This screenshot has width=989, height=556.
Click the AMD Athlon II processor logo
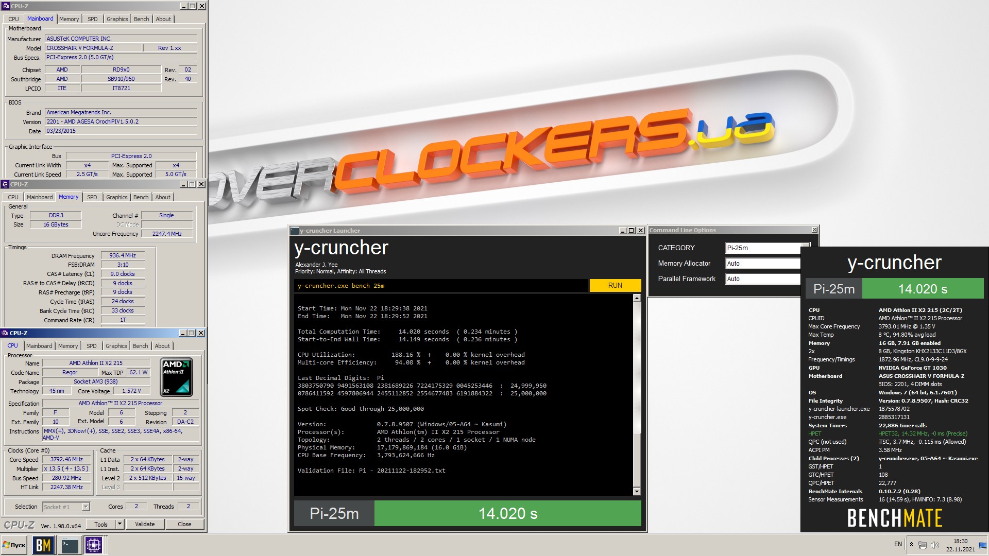coord(177,377)
